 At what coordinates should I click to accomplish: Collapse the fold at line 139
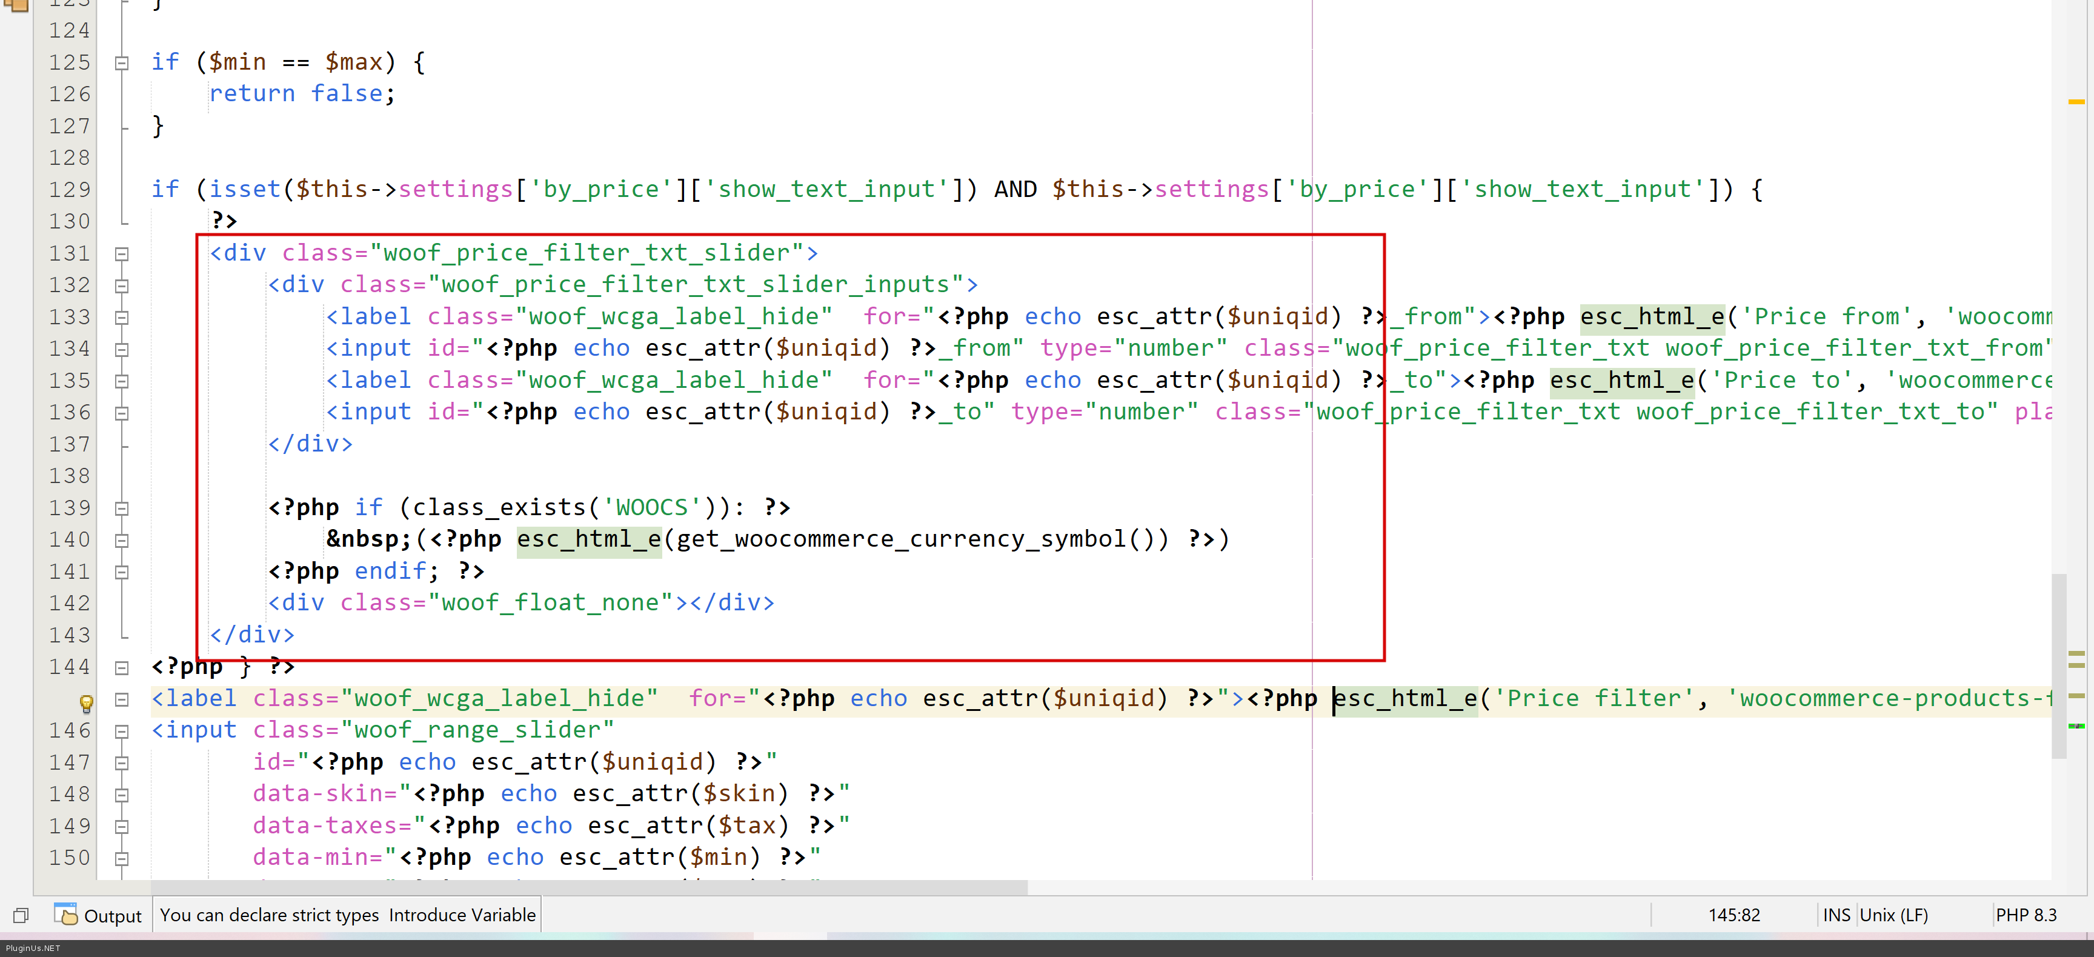[122, 509]
